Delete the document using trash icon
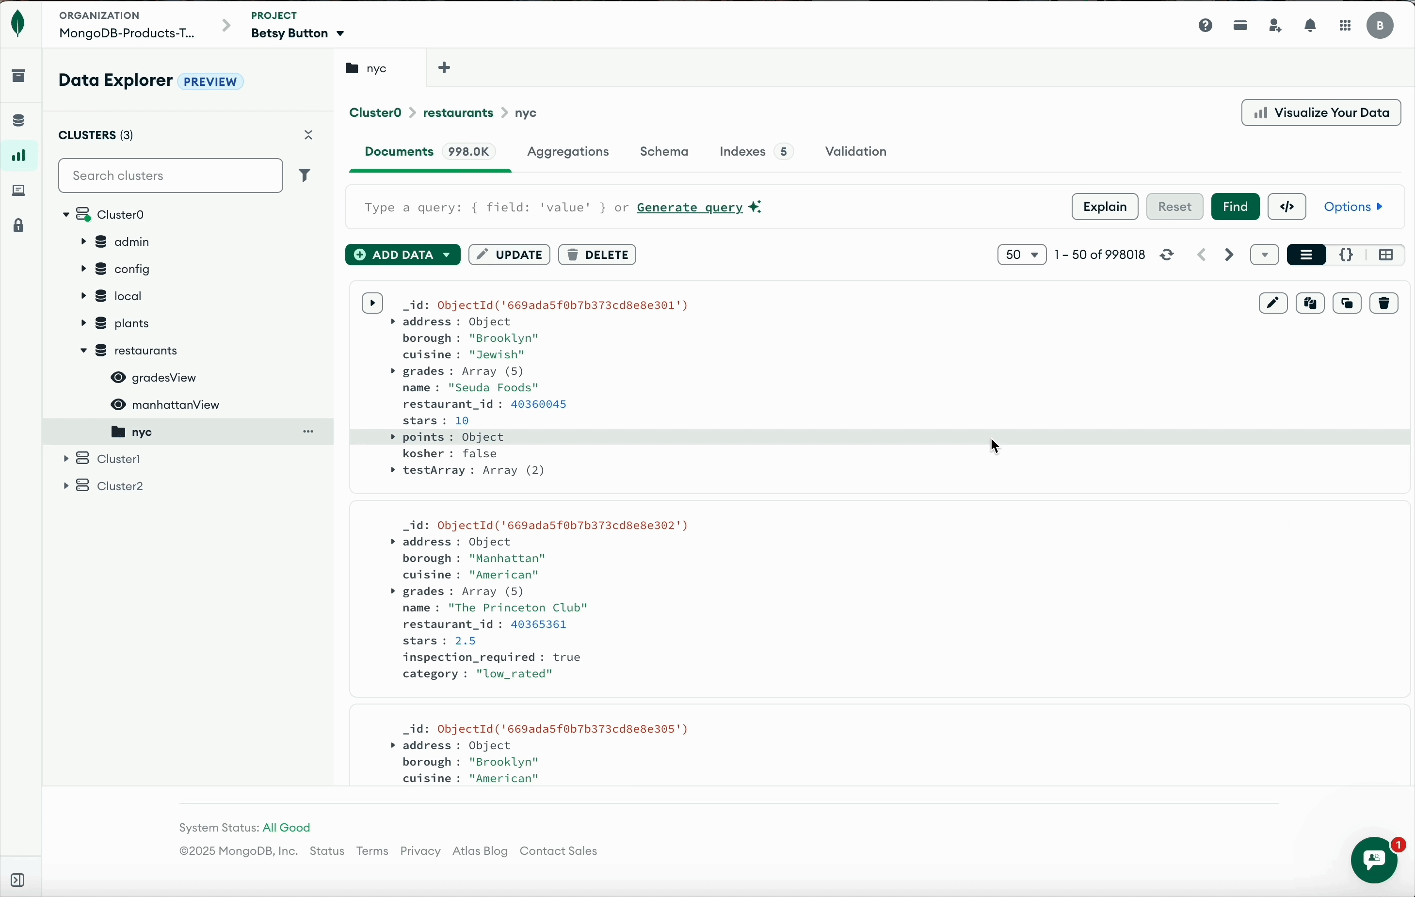The image size is (1415, 897). [x=1384, y=303]
